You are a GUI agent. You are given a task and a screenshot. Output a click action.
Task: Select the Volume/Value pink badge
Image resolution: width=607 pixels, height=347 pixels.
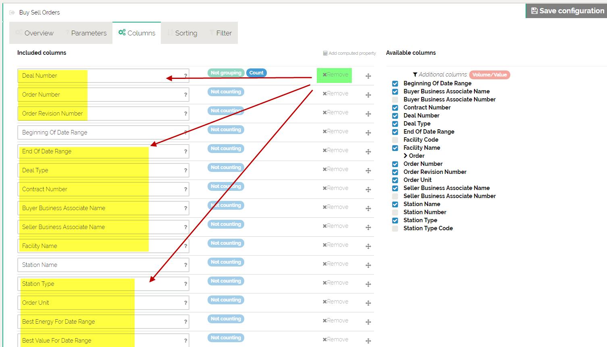tap(489, 74)
